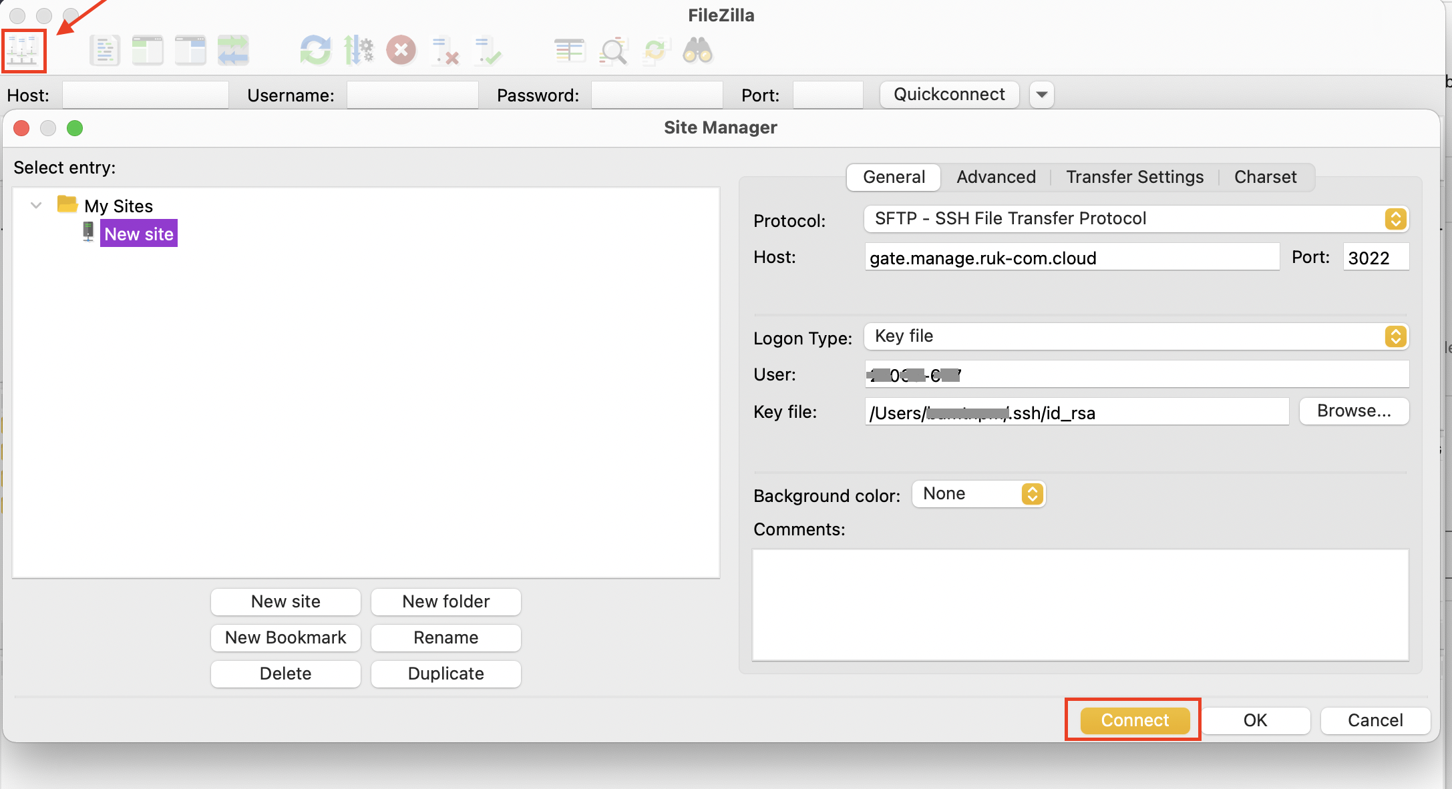Click the OK button
The image size is (1452, 789).
click(1255, 720)
